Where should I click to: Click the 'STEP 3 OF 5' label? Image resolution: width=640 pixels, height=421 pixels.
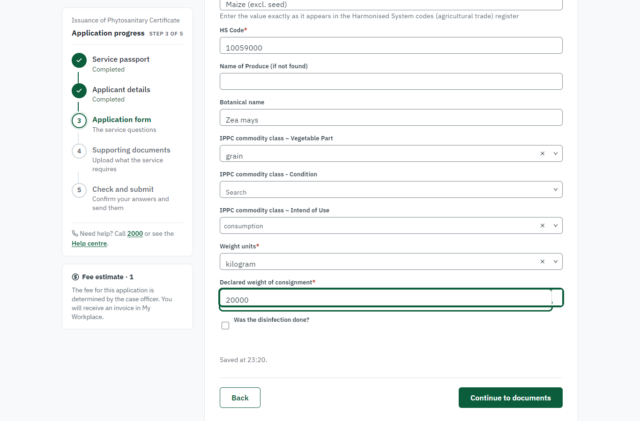click(x=166, y=34)
